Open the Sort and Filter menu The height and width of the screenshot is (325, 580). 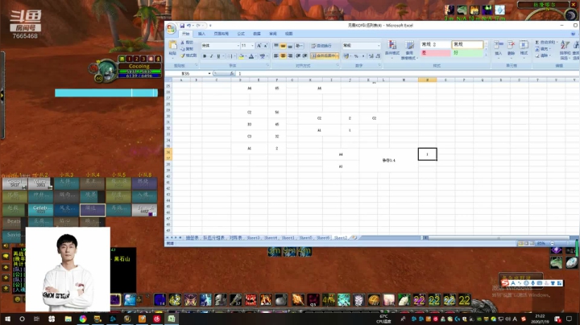tap(565, 50)
